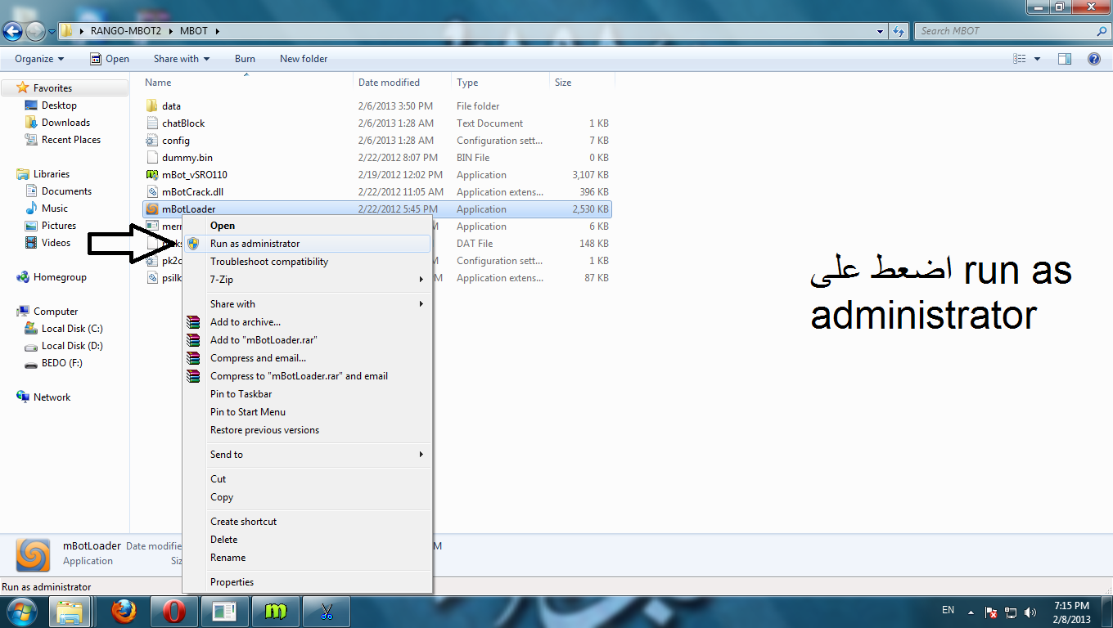Click the address bar refresh icon
This screenshot has width=1113, height=628.
pos(899,31)
